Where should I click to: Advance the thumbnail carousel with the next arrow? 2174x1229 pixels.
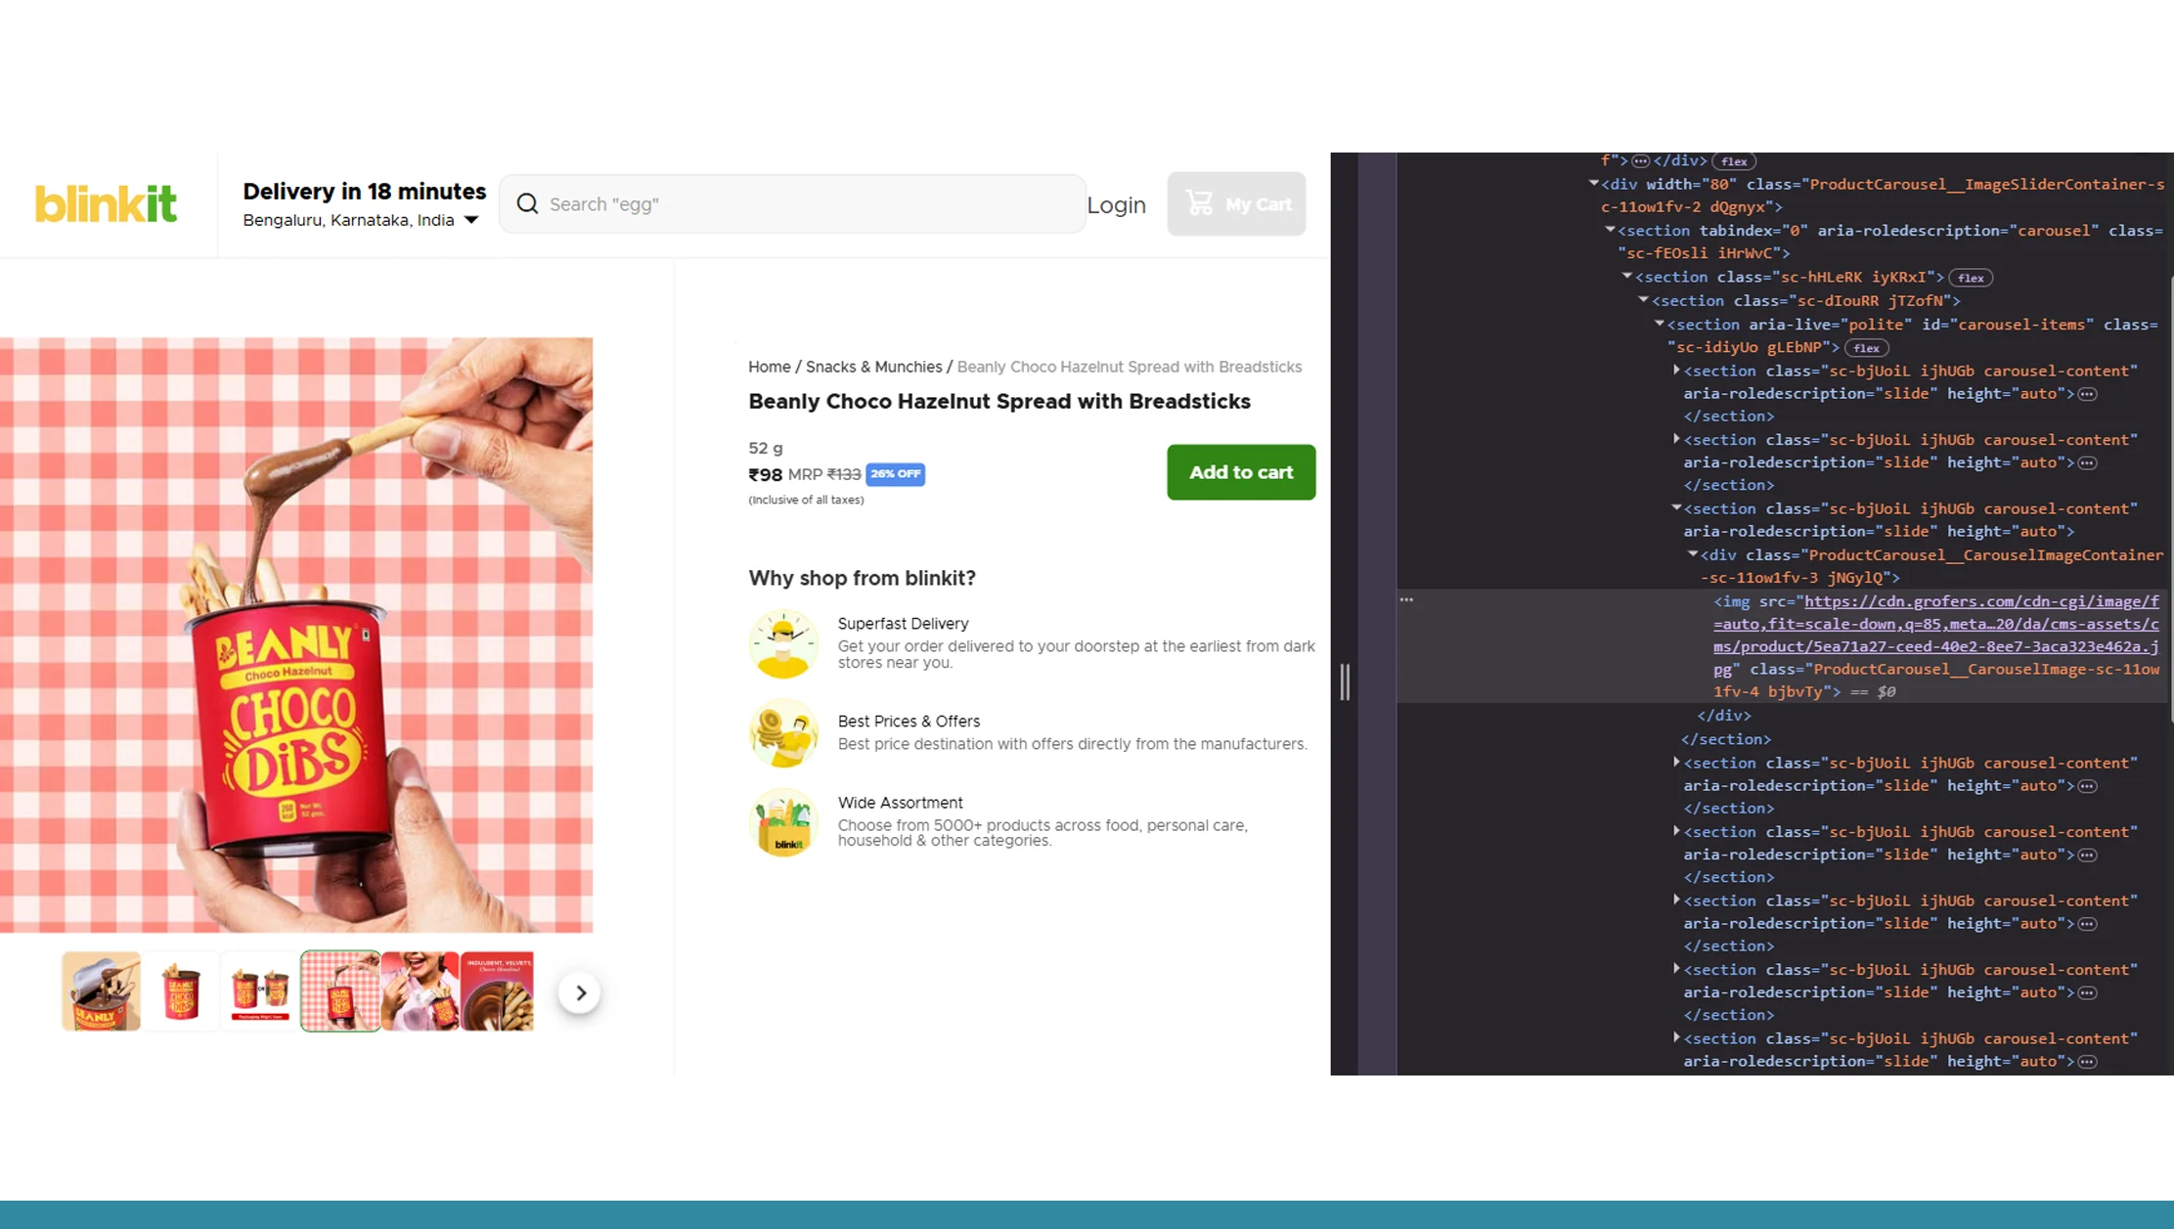point(580,991)
